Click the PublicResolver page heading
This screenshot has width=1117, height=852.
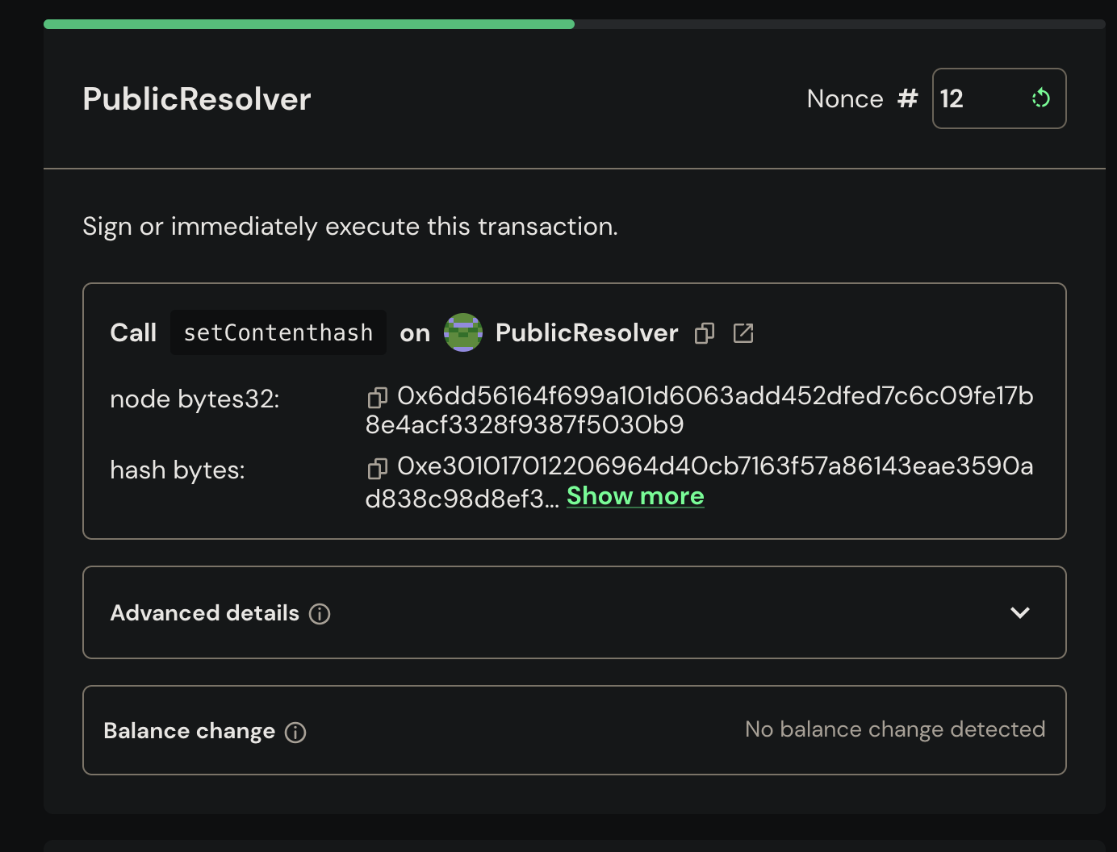click(x=197, y=99)
